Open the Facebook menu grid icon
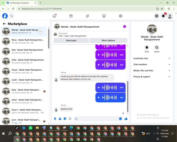 (x=156, y=16)
